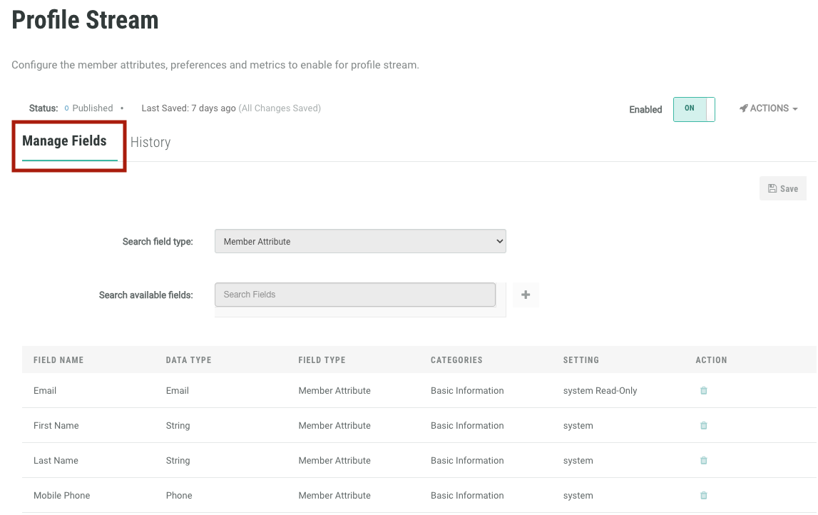Viewport: 818px width, 515px height.
Task: Click the plus icon to add field
Action: pos(526,295)
